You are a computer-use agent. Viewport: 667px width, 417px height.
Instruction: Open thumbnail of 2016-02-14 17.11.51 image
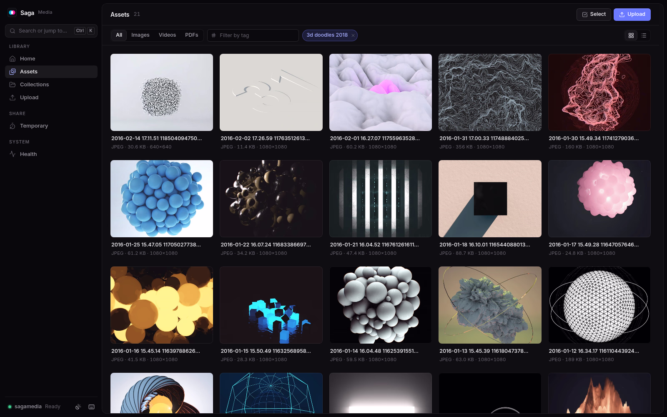[x=162, y=92]
